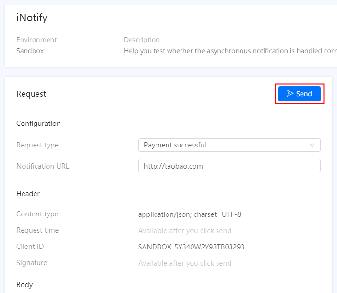Click the Request time placeholder text
This screenshot has height=293, width=337.
pos(185,231)
